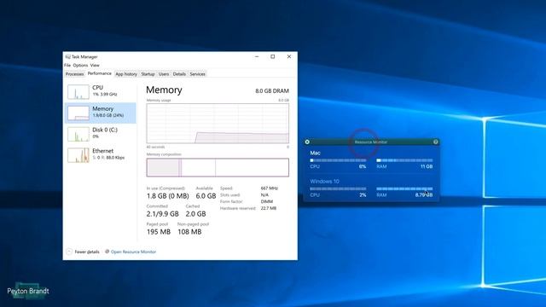The height and width of the screenshot is (307, 546).
Task: Select the CPU performance graph thumbnail
Action: [78, 92]
